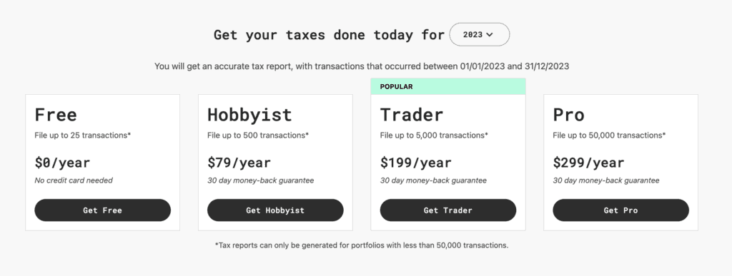Click the $79/year price text

[239, 163]
